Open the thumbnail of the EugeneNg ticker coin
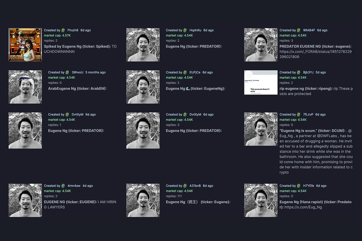This screenshot has width=362, height=241. (143, 87)
